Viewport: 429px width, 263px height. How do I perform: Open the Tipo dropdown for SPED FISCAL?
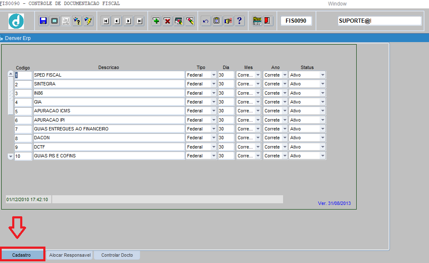[213, 74]
